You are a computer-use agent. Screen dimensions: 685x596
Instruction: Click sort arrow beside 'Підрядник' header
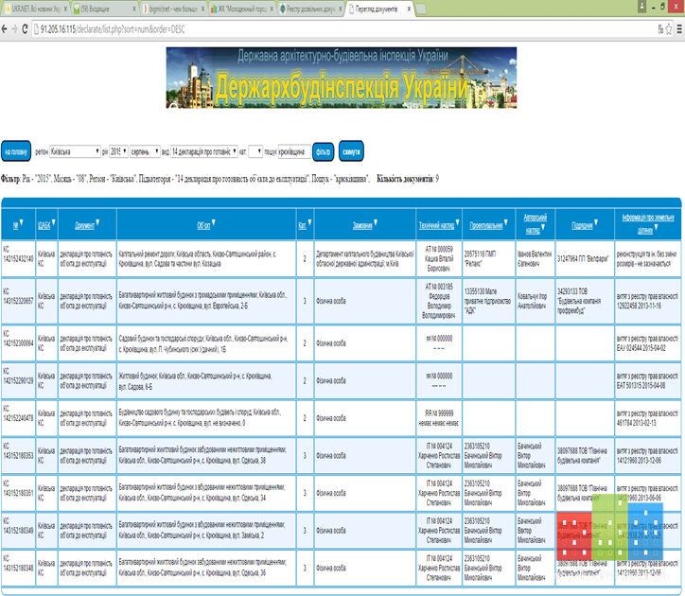[x=596, y=223]
